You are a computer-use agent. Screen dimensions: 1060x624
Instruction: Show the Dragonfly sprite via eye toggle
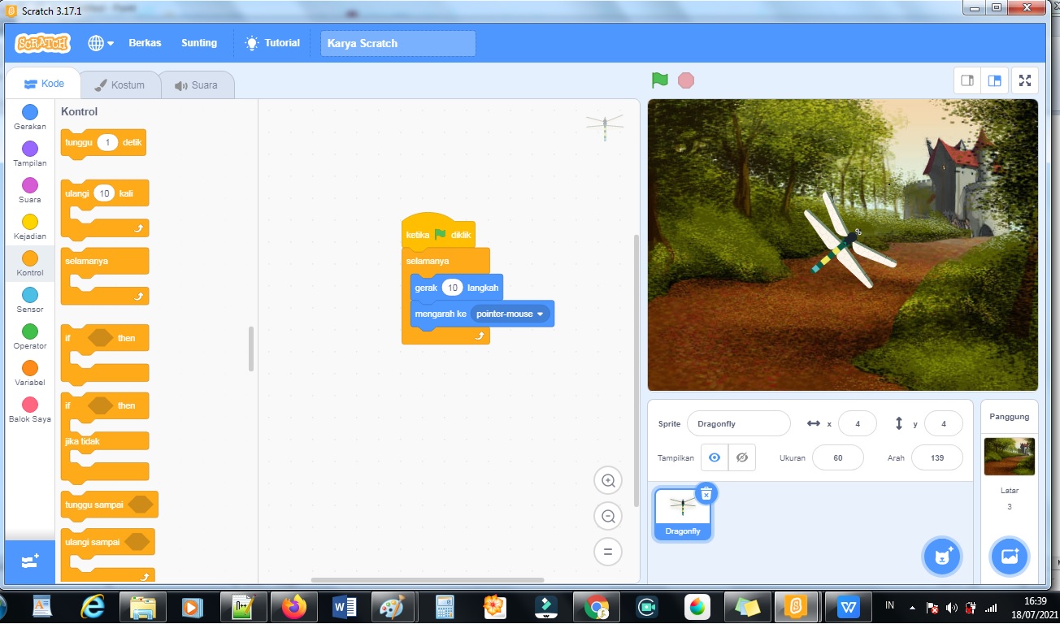coord(714,457)
